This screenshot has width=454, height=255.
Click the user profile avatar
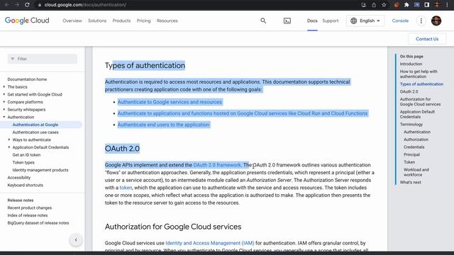436,21
